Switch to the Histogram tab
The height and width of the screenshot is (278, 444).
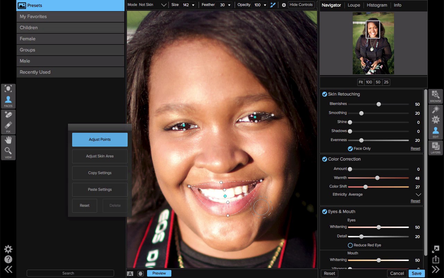[x=377, y=5]
